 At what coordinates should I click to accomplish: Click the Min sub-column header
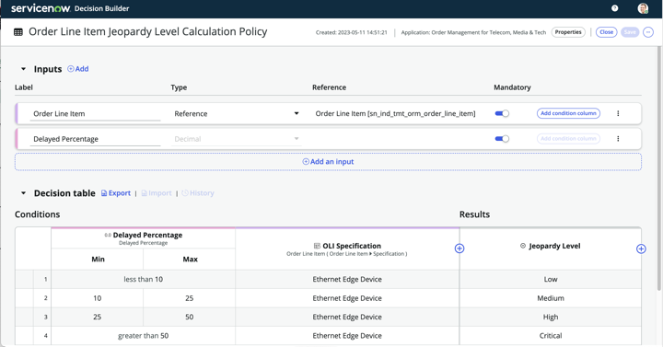[x=98, y=259]
